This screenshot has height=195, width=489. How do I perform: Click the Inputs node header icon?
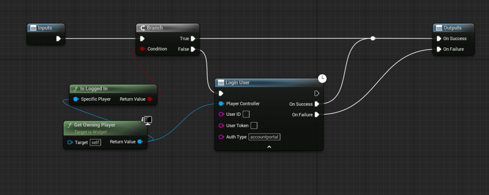[x=33, y=28]
